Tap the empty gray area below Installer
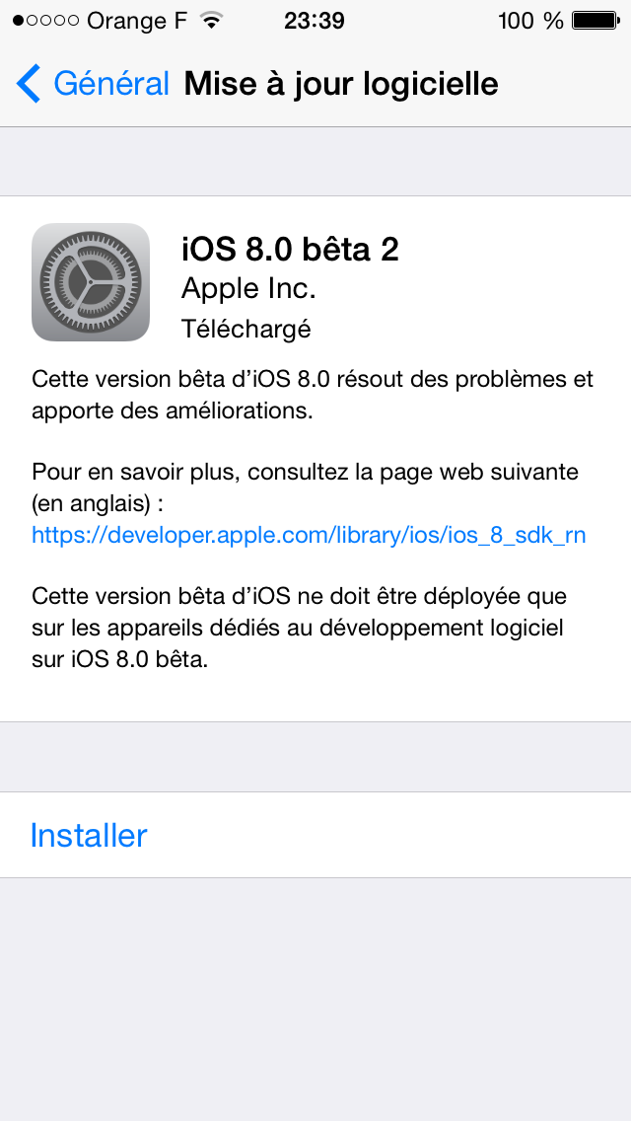 click(x=315, y=1000)
